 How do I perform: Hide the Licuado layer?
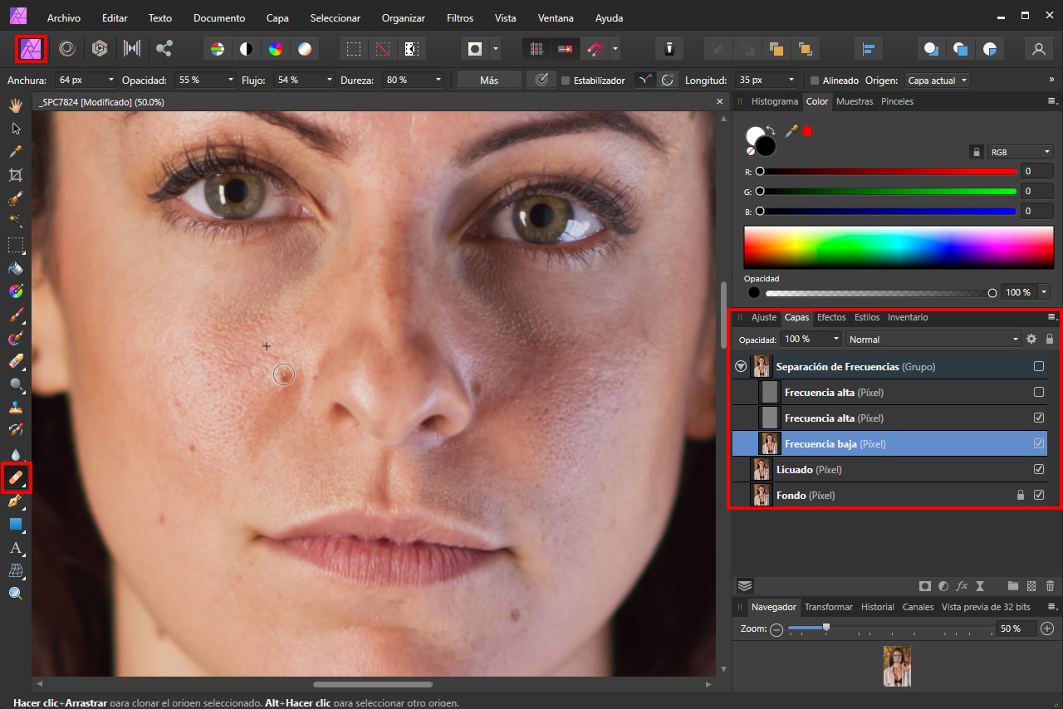pyautogui.click(x=1038, y=469)
